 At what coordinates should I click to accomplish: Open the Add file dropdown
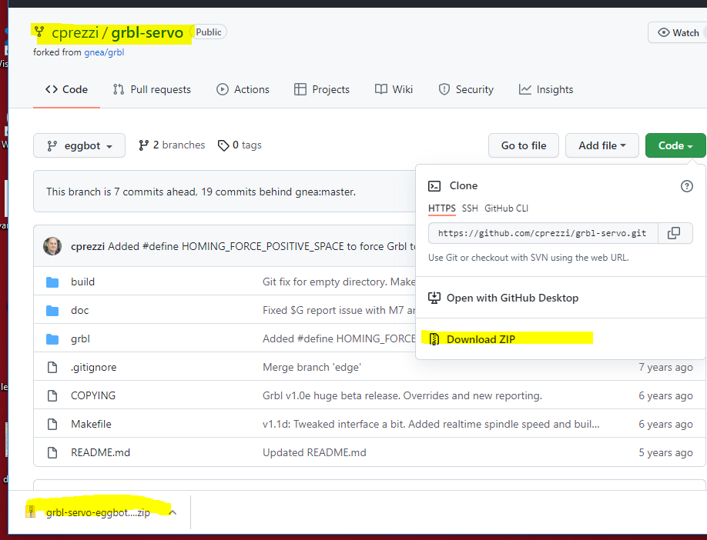click(601, 145)
